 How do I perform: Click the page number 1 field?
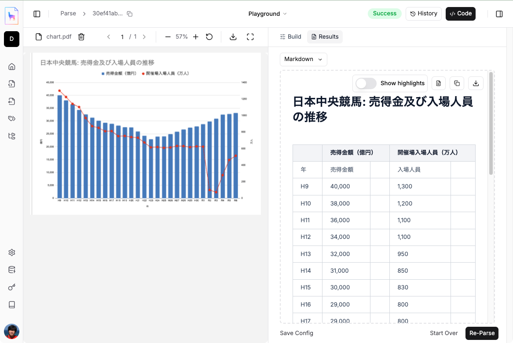pyautogui.click(x=122, y=37)
